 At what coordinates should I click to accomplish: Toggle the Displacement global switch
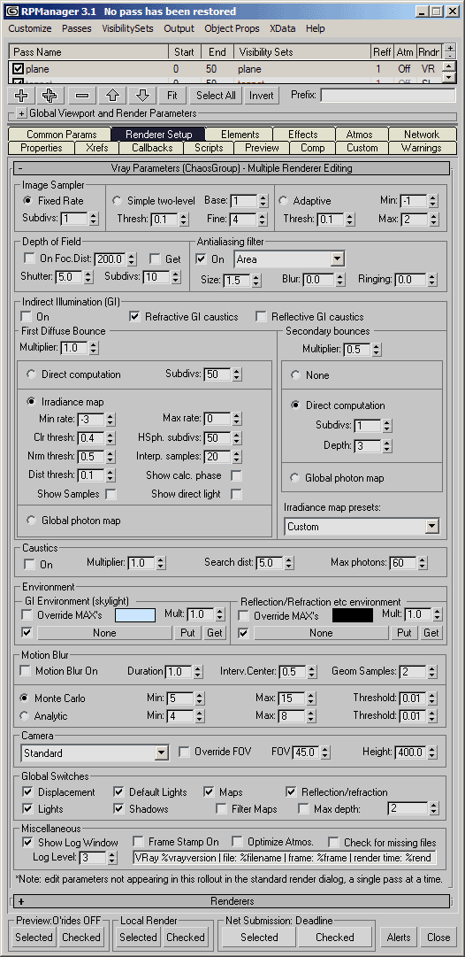(x=27, y=792)
